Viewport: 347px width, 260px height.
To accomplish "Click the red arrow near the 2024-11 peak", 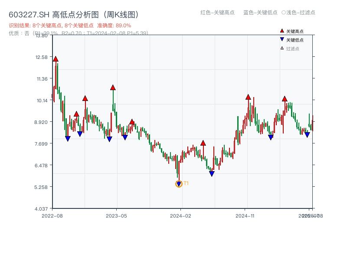I will 248,97.
